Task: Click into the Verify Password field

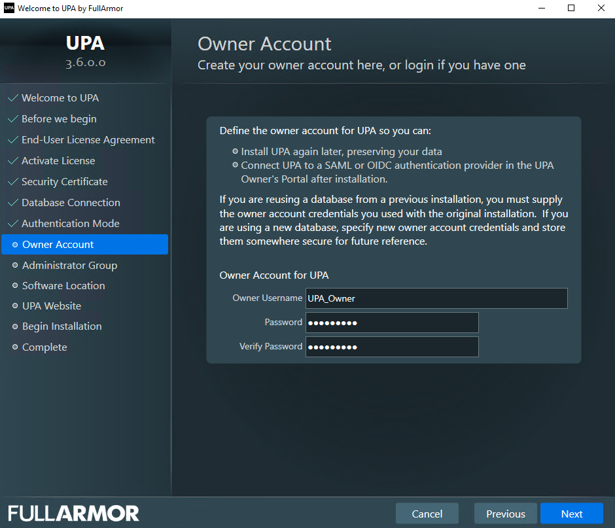Action: point(392,347)
